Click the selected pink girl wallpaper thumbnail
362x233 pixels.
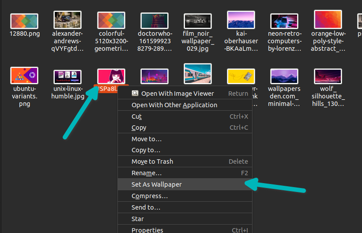coord(111,76)
